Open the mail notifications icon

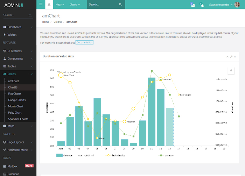click(x=192, y=5)
